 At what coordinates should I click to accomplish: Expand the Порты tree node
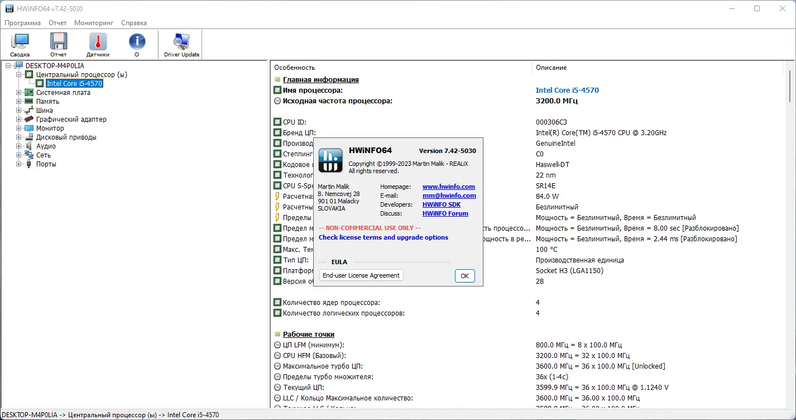point(18,164)
